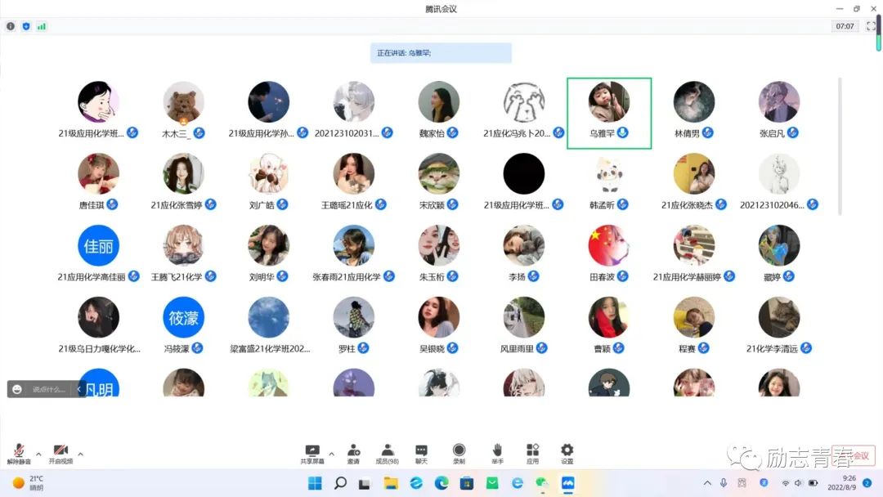Open the Apps (应用) menu
883x497 pixels.
(x=532, y=452)
